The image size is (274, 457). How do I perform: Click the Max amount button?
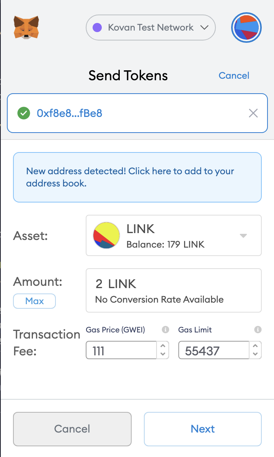click(34, 301)
